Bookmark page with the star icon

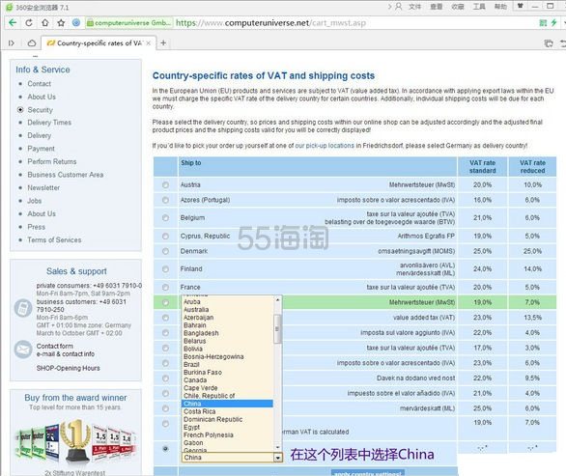(61, 23)
